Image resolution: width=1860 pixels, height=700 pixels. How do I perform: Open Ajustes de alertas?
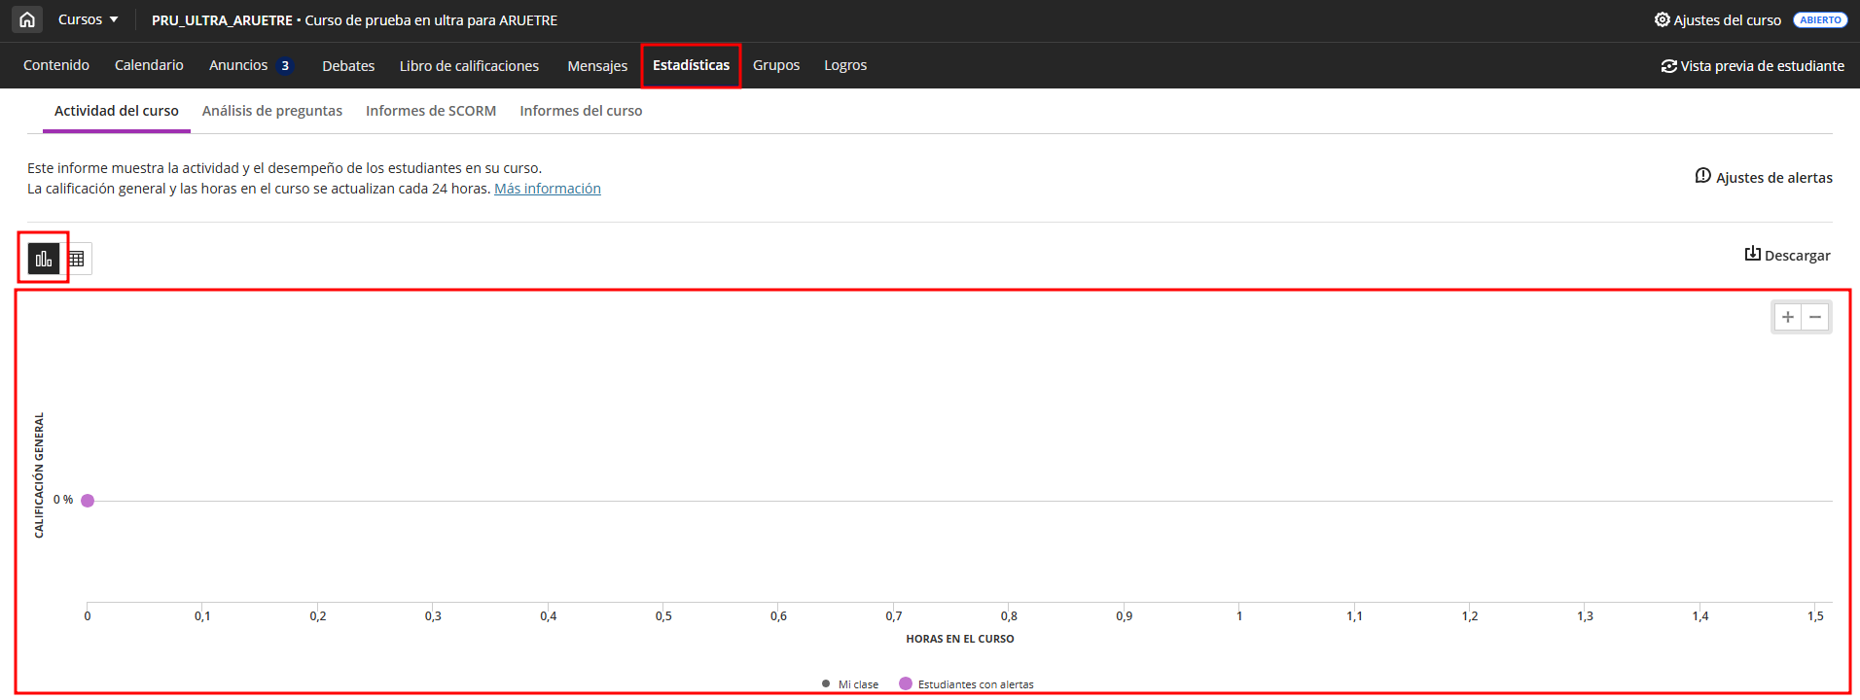coord(1763,177)
